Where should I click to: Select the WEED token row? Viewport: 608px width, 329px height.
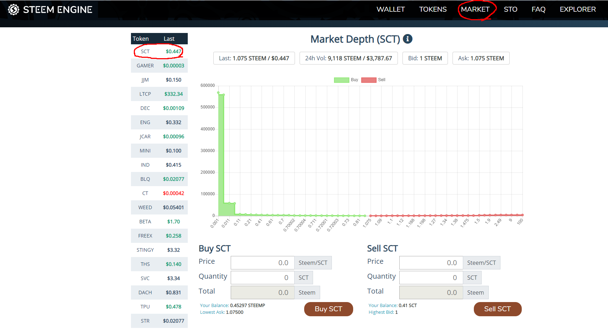tap(159, 207)
